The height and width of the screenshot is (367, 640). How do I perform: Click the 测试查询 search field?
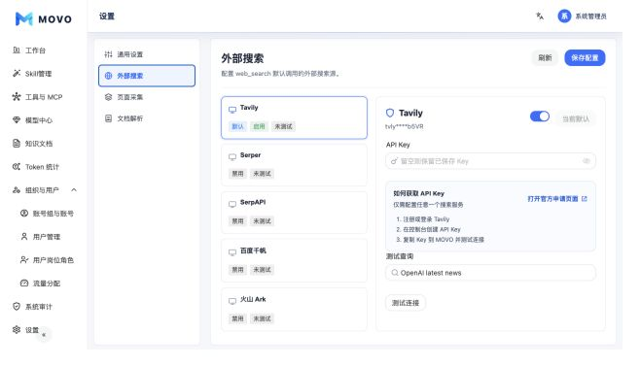tap(490, 273)
